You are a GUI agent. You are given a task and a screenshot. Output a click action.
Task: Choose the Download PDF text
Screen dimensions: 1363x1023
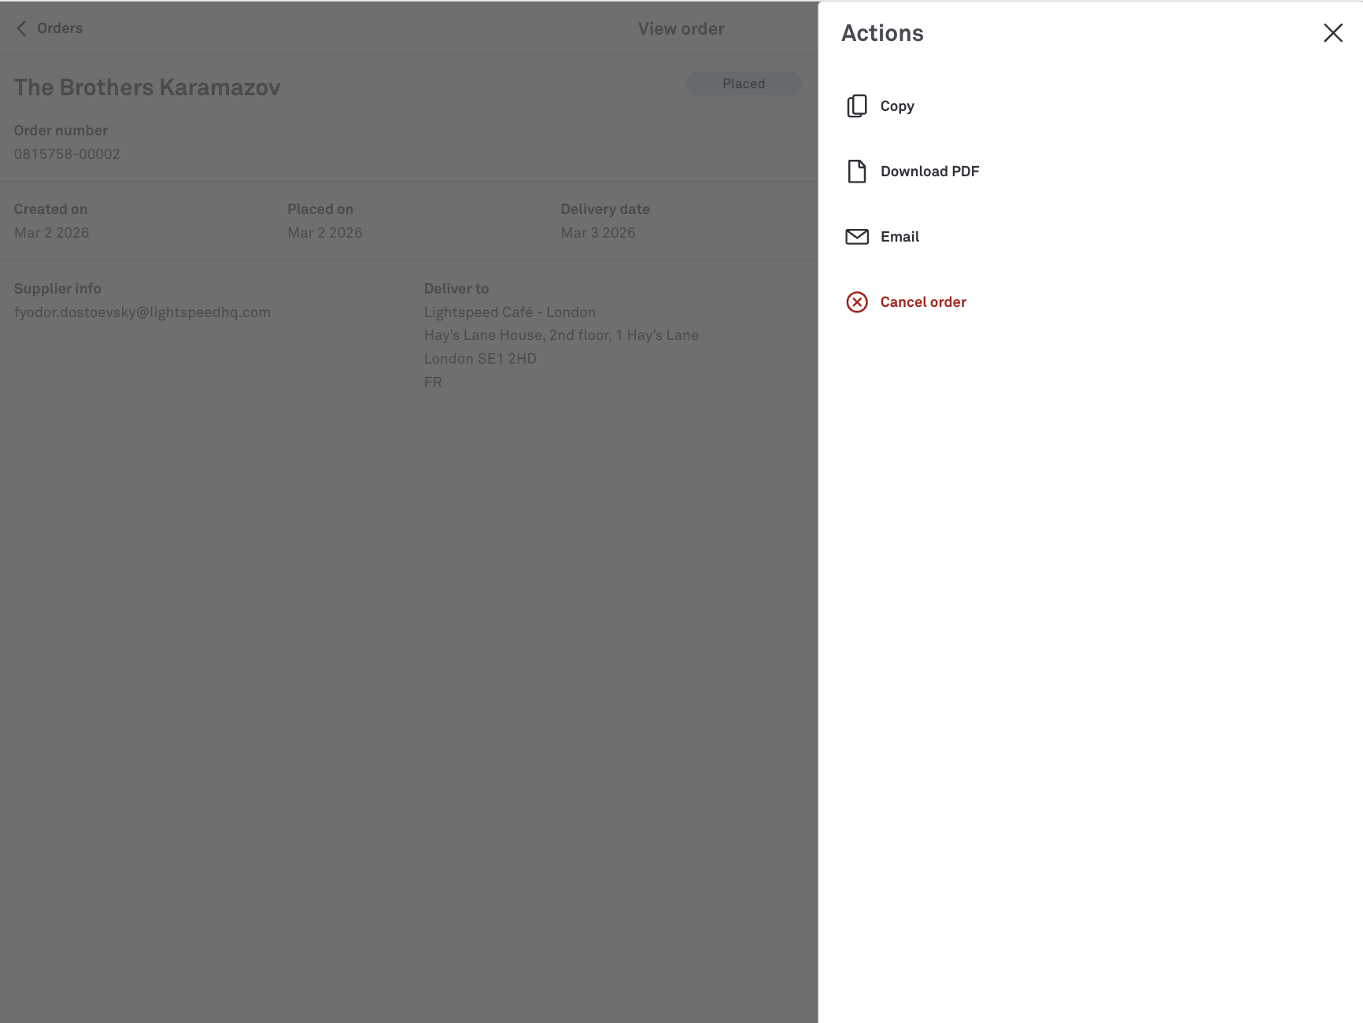[929, 172]
